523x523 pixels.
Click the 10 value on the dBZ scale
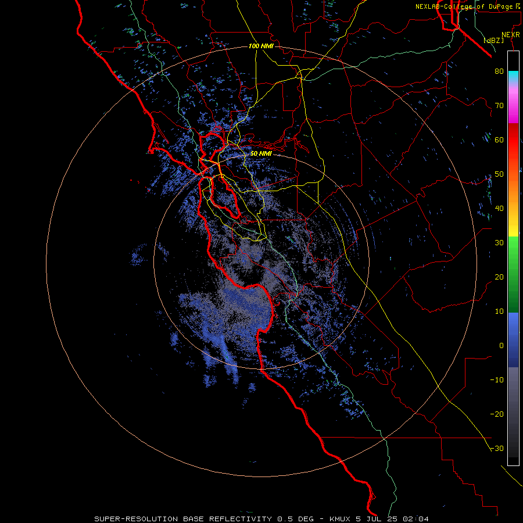pos(499,311)
